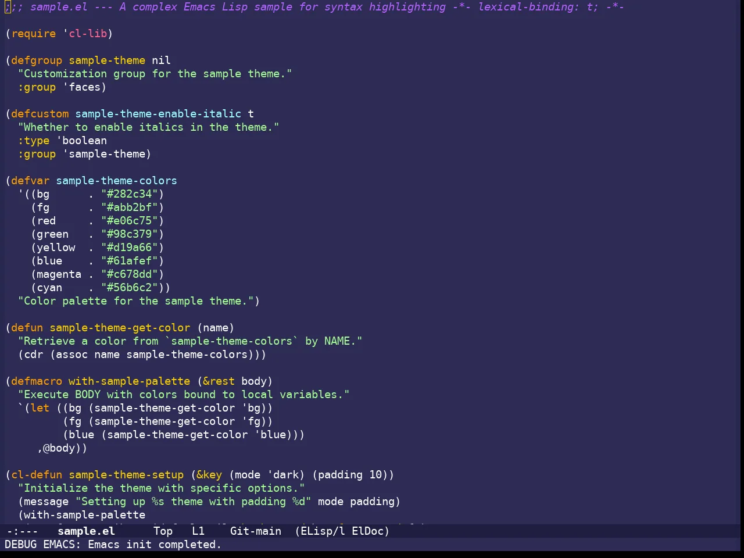Click the 'boolean symbol
Screen dimensions: 744x558
coord(81,141)
